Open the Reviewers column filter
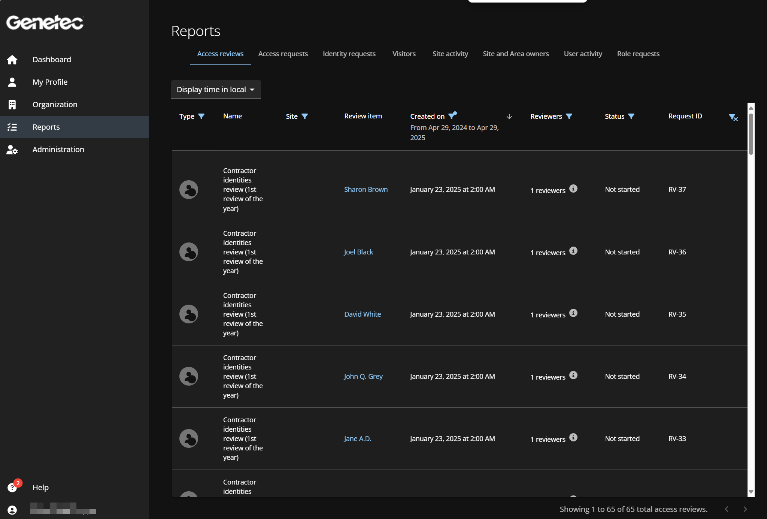 569,117
